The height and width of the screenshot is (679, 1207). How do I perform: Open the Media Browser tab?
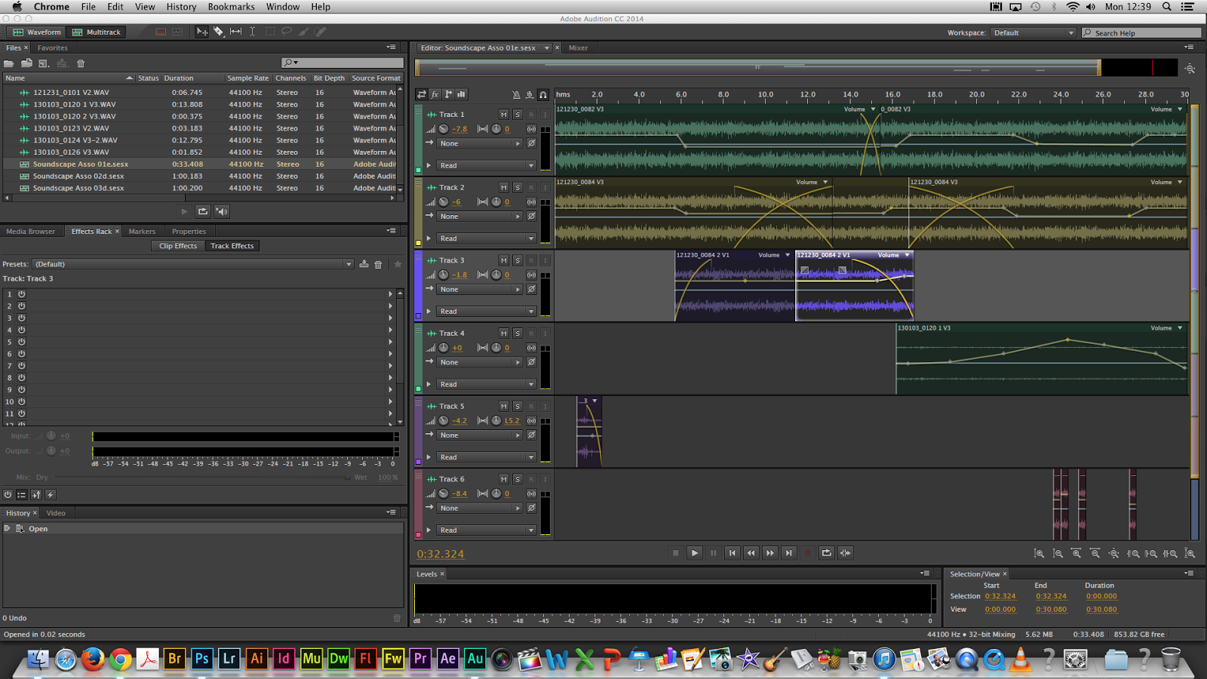point(31,232)
